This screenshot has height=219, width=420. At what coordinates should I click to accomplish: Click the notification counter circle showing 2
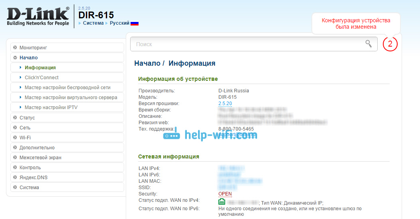point(390,44)
